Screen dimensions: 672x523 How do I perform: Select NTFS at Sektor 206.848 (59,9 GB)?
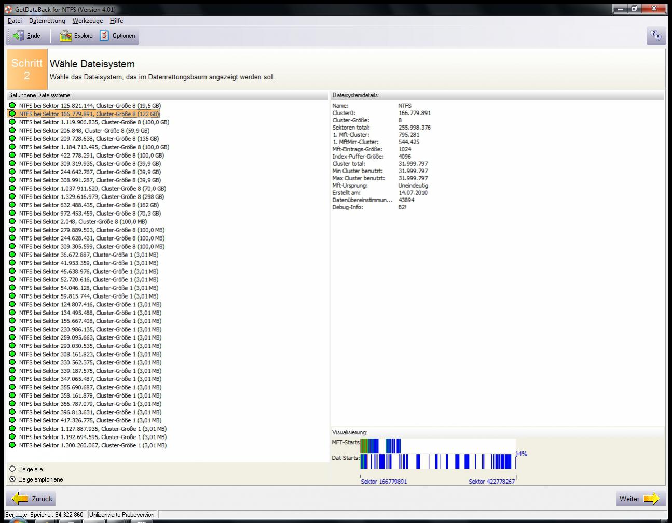point(79,131)
